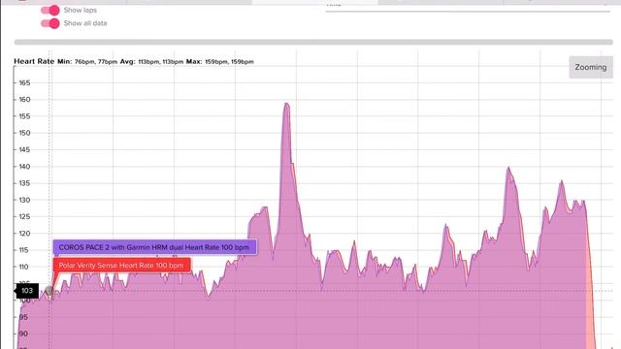Click the black 103 axis value marker

(x=26, y=291)
